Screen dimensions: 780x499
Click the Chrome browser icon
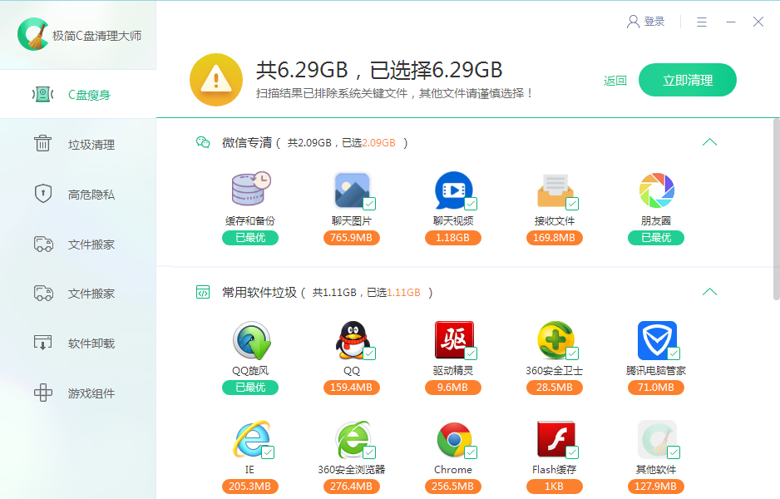click(453, 439)
